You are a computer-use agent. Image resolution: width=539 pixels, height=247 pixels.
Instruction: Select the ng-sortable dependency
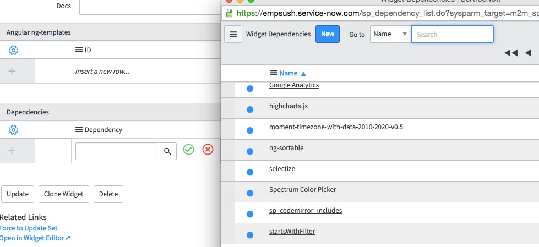coord(286,148)
